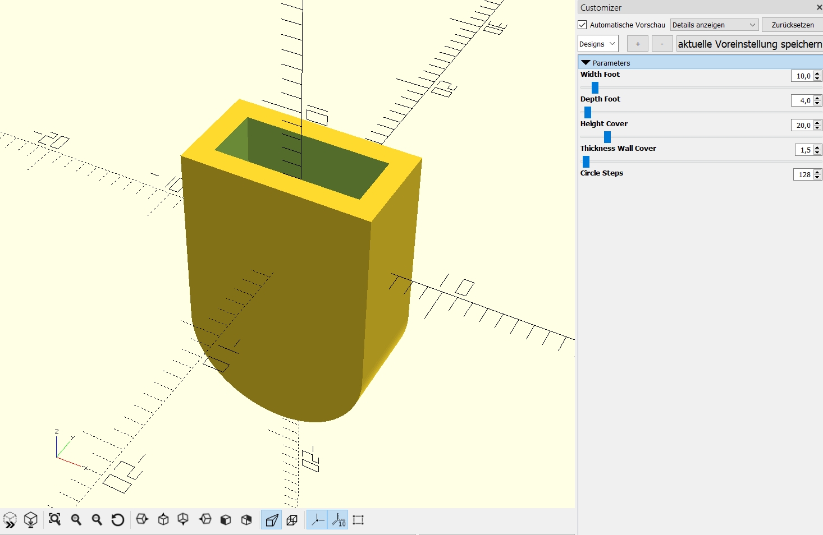This screenshot has height=535, width=823.
Task: Collapse the Parameters section
Action: [586, 62]
